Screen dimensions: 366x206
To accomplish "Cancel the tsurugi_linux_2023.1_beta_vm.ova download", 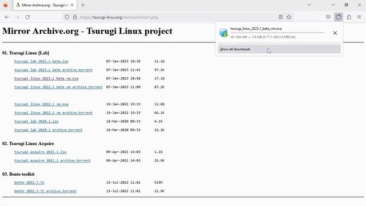I will point(335,33).
